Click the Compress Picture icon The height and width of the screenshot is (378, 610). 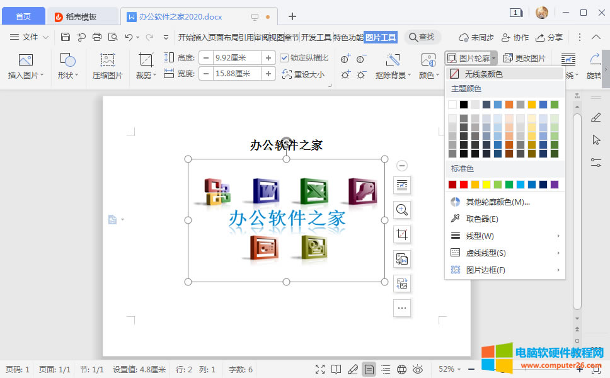coord(108,61)
